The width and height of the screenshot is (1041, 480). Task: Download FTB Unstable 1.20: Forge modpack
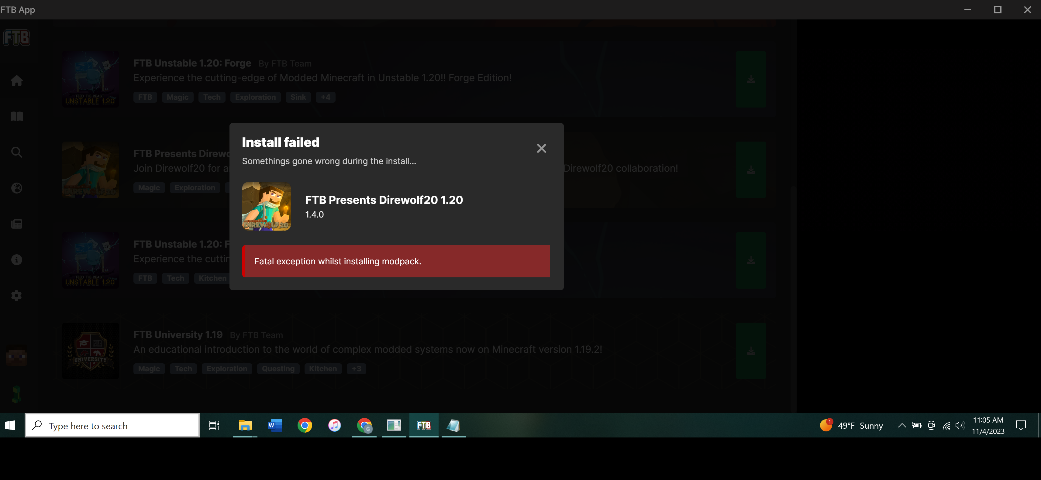pos(751,79)
